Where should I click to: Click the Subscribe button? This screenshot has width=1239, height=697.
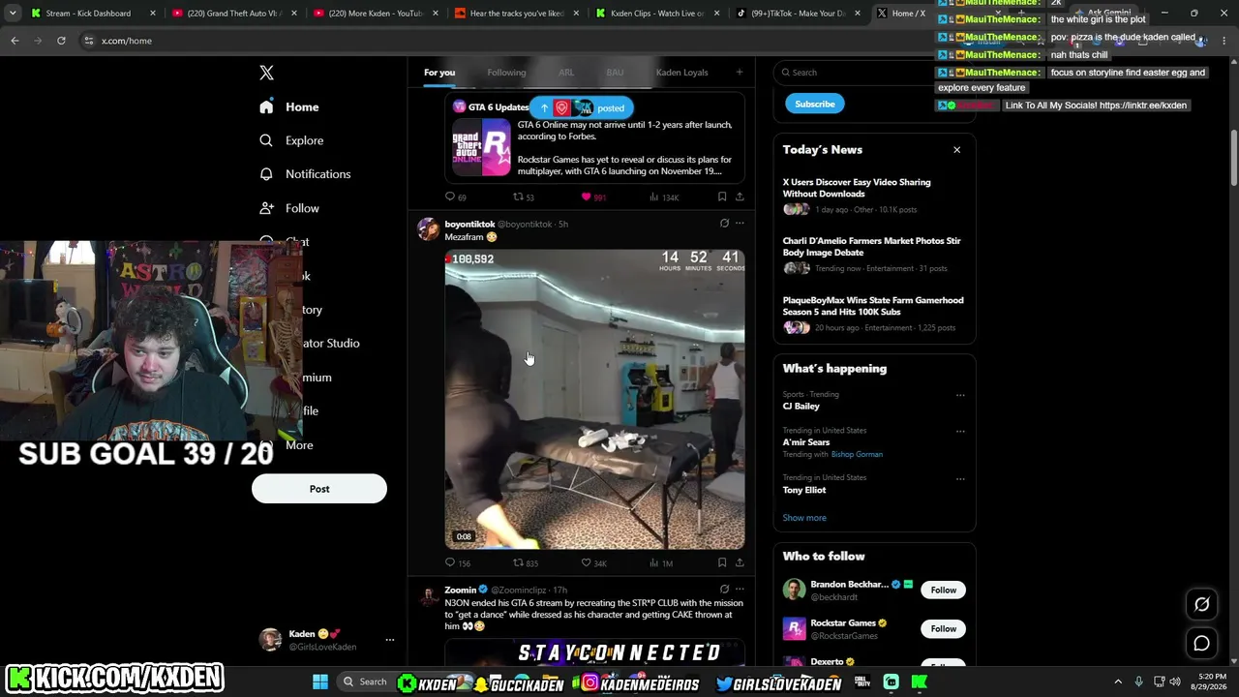815,104
